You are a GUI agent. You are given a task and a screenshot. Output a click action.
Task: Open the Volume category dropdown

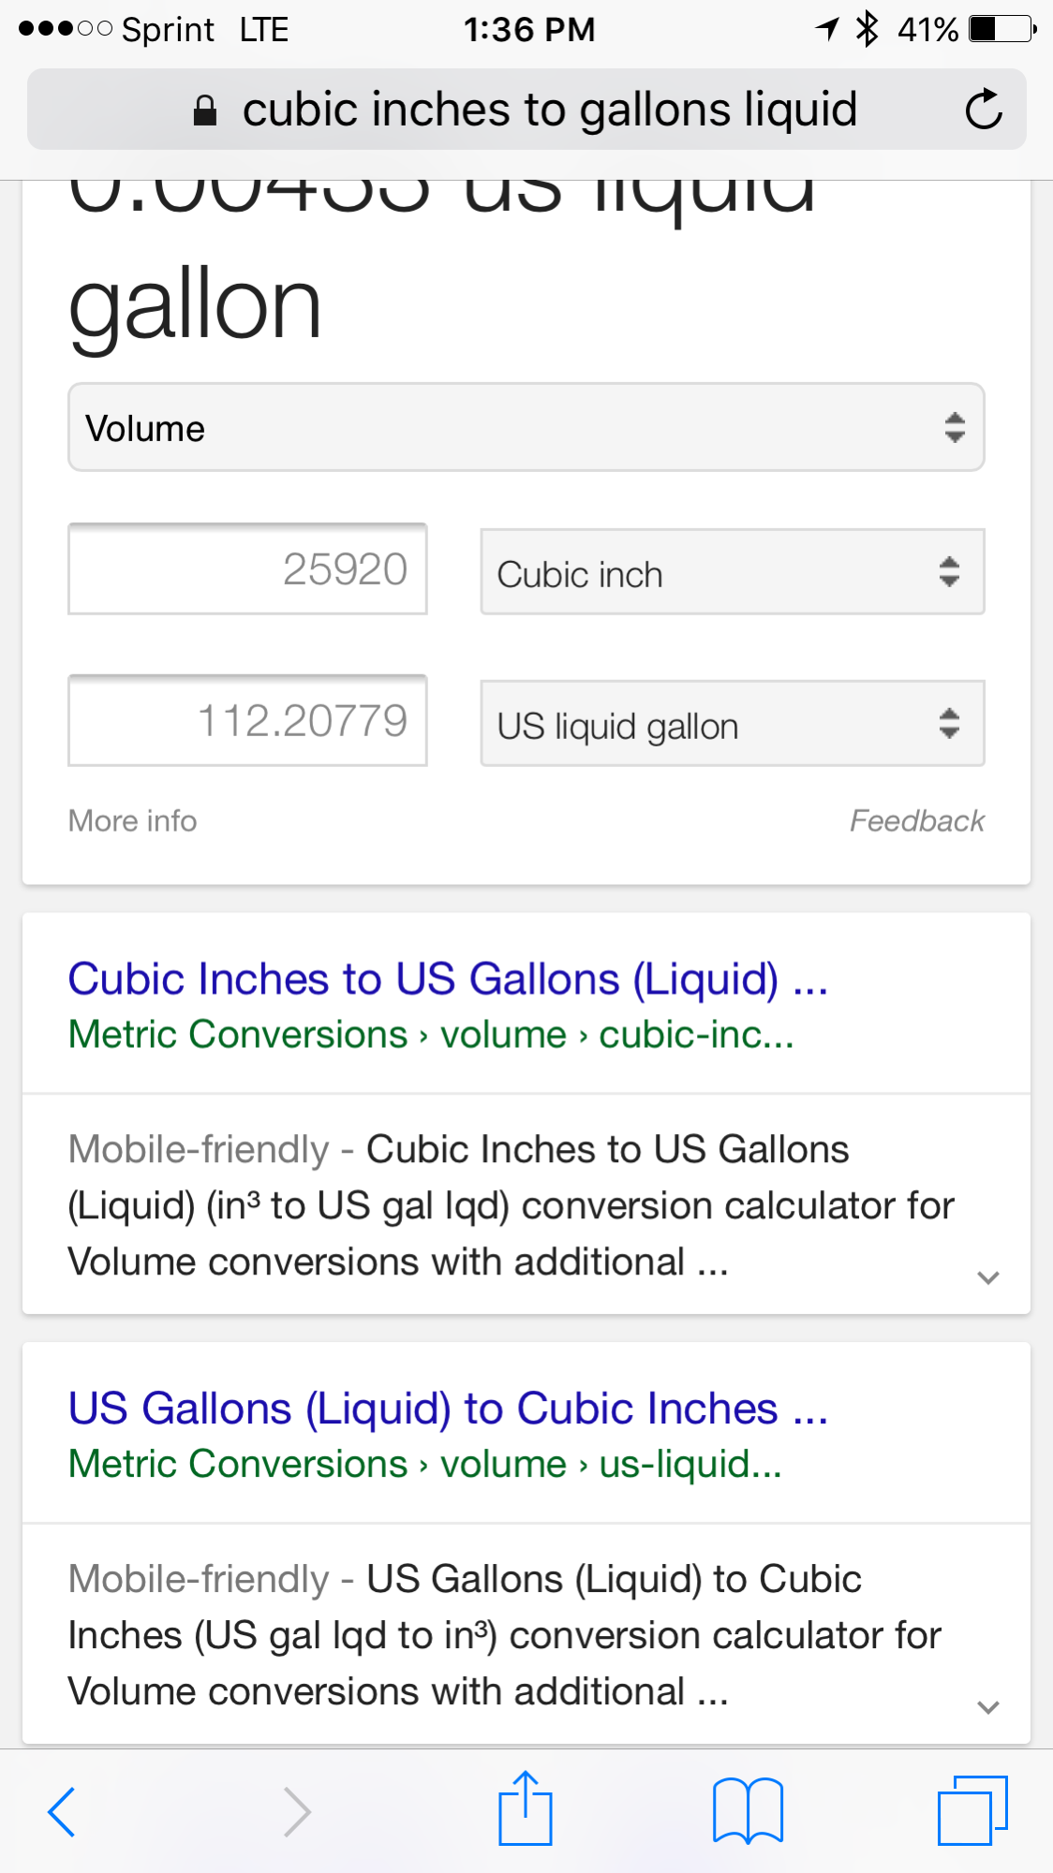point(526,427)
